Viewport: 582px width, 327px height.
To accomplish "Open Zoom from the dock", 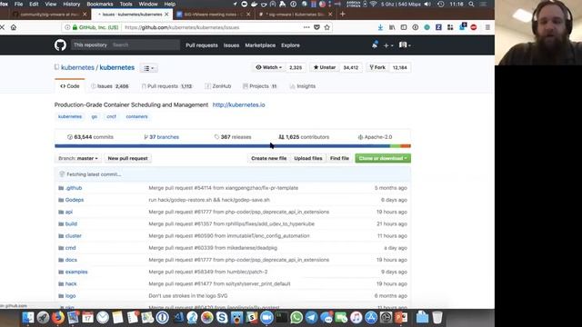I will point(266,318).
